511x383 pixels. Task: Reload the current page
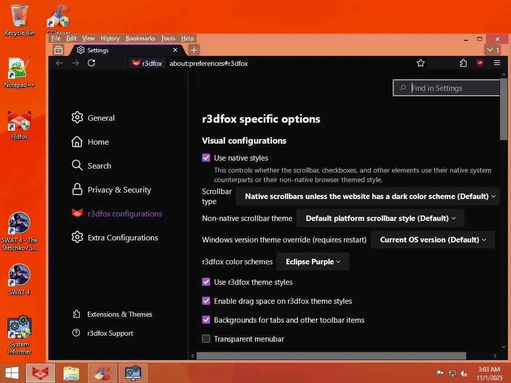(92, 63)
